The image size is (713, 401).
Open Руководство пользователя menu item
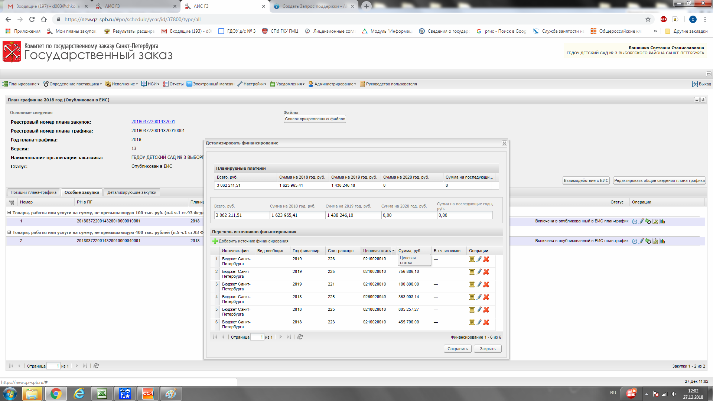point(388,84)
